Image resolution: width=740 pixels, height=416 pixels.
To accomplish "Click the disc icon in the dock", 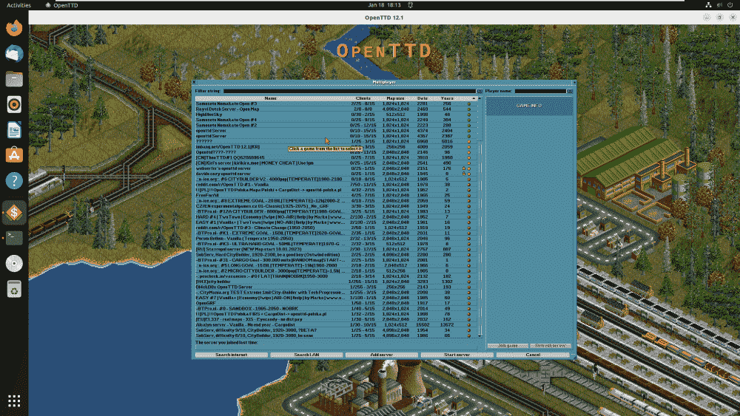I will pos(14,263).
